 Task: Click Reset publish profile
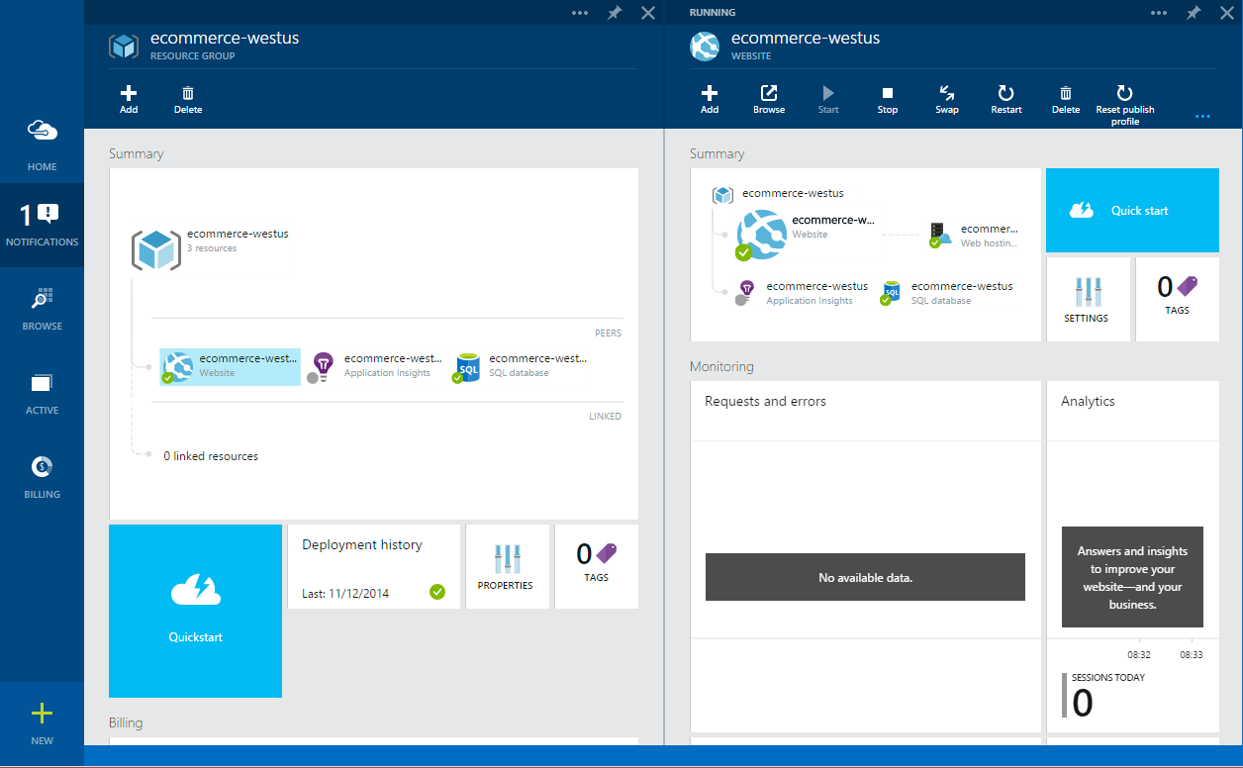(1124, 102)
